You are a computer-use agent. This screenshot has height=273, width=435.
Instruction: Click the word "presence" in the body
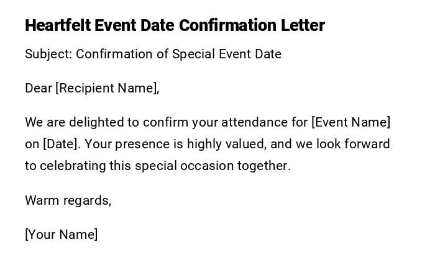(144, 144)
